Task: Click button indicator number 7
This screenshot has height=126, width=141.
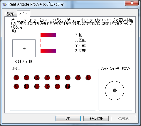Action: pos(78,78)
